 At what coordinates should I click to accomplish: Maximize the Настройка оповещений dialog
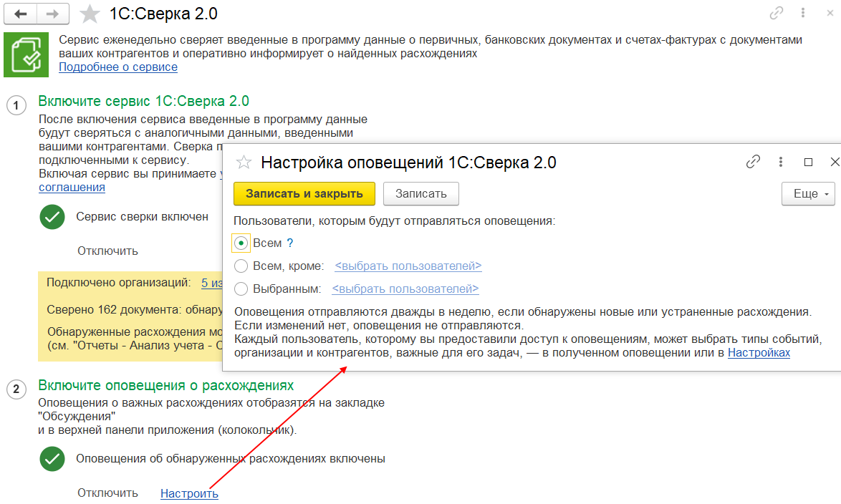tap(808, 162)
